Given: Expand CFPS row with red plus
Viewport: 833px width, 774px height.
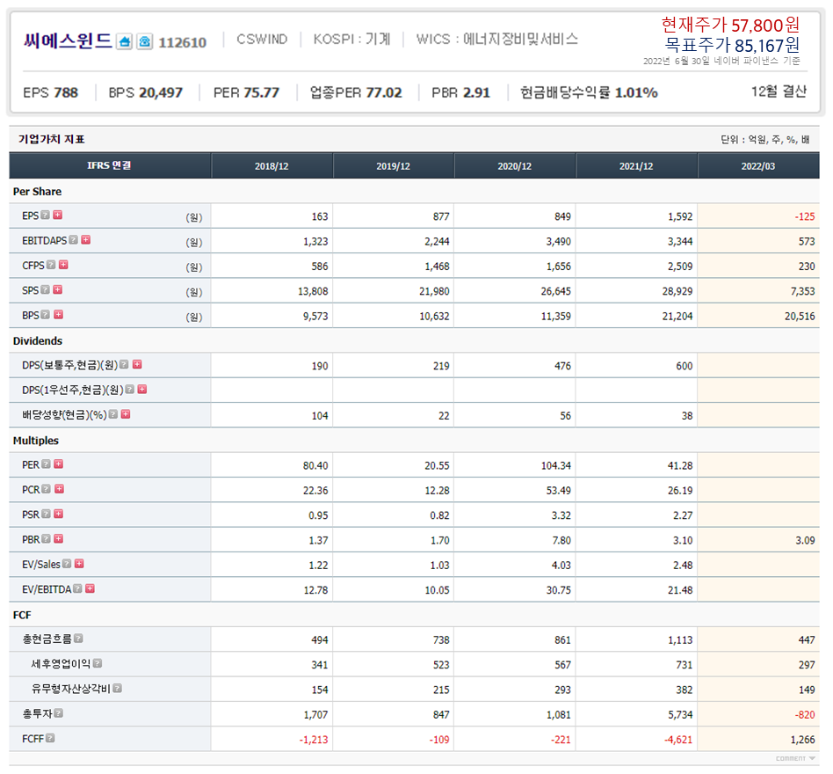Looking at the screenshot, I should click(64, 264).
